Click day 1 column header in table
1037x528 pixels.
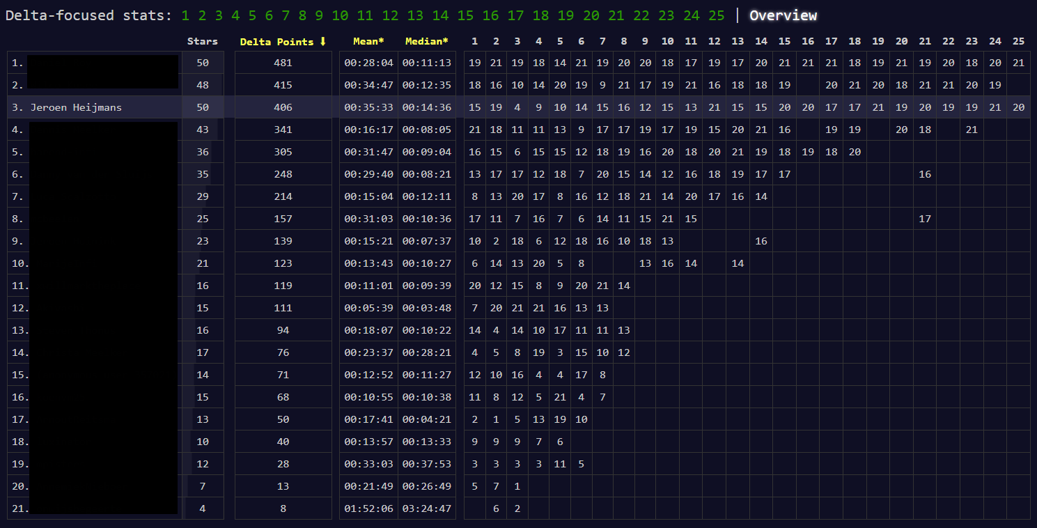pyautogui.click(x=475, y=42)
